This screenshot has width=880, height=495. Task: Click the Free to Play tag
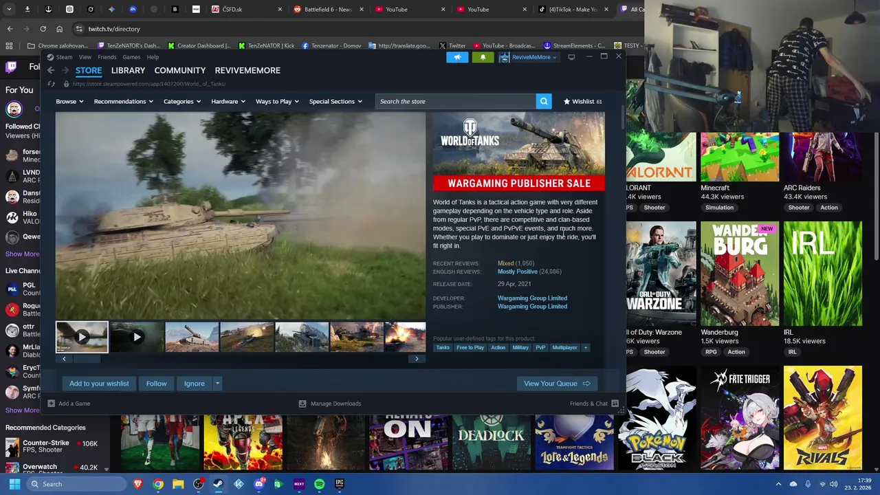(x=470, y=347)
